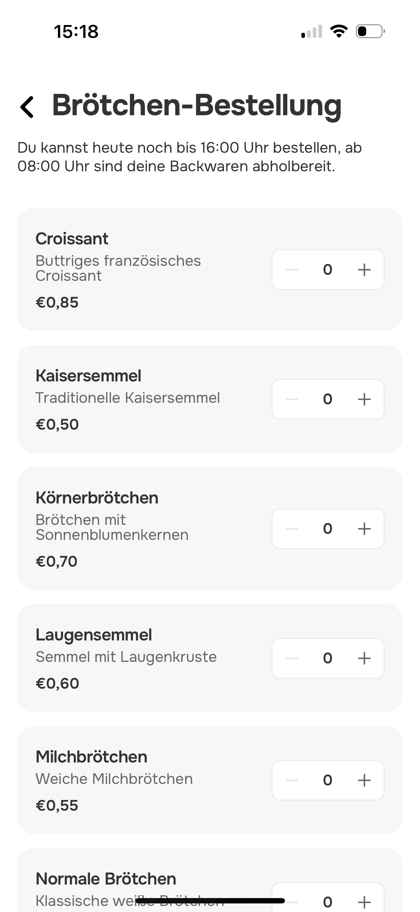Select the Laugensemmel product name
420x912 pixels.
[94, 635]
